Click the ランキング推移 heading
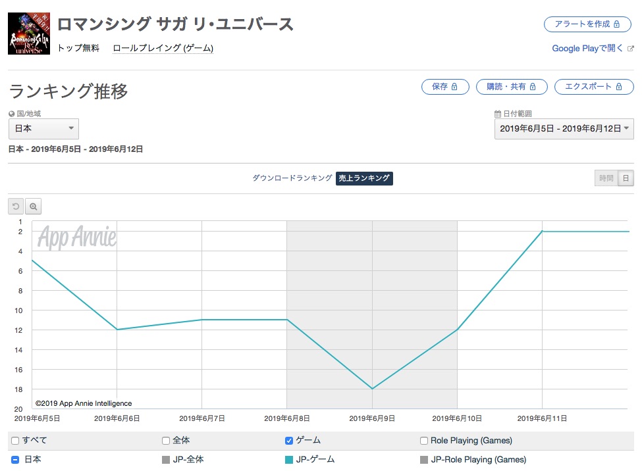The height and width of the screenshot is (471, 642). point(68,91)
